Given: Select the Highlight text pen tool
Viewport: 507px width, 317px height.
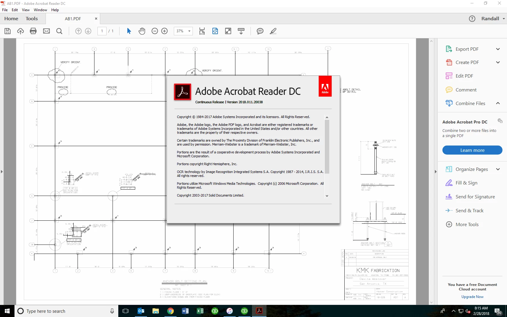Looking at the screenshot, I should (273, 31).
